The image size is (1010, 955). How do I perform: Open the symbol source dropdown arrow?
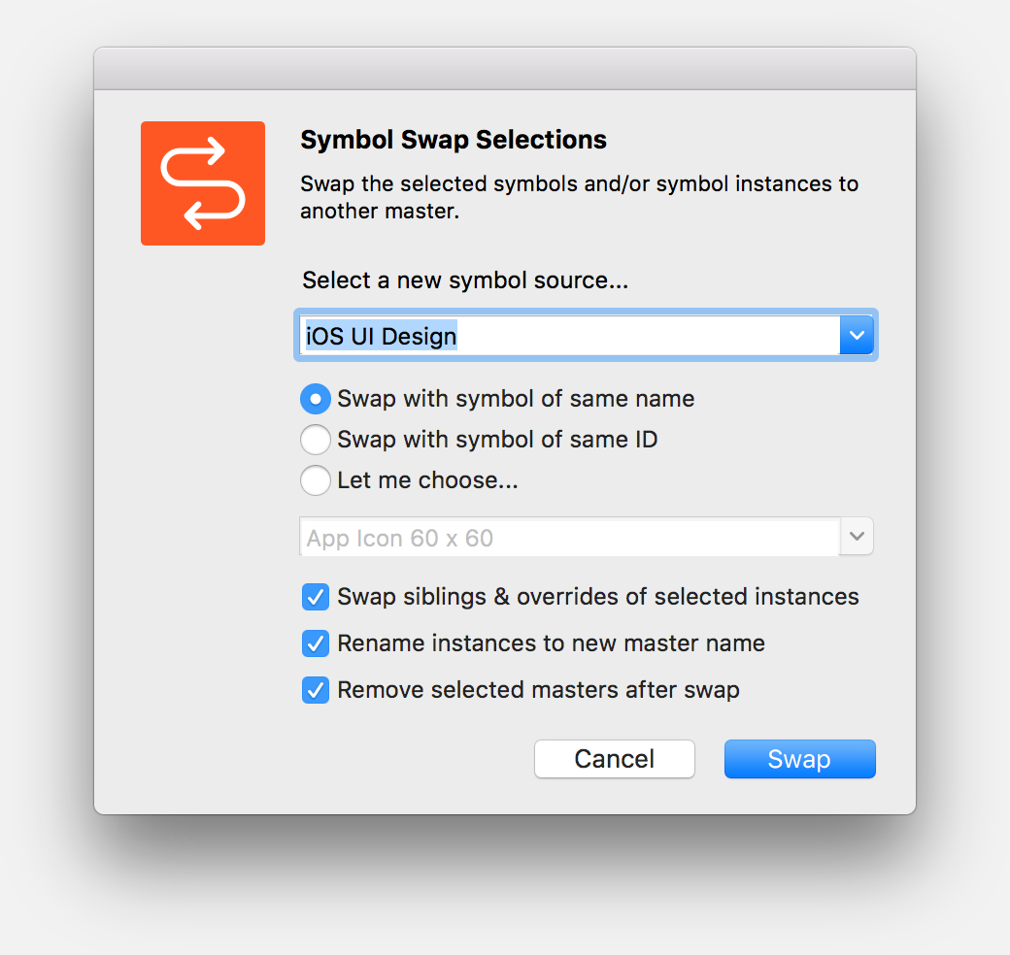point(857,336)
